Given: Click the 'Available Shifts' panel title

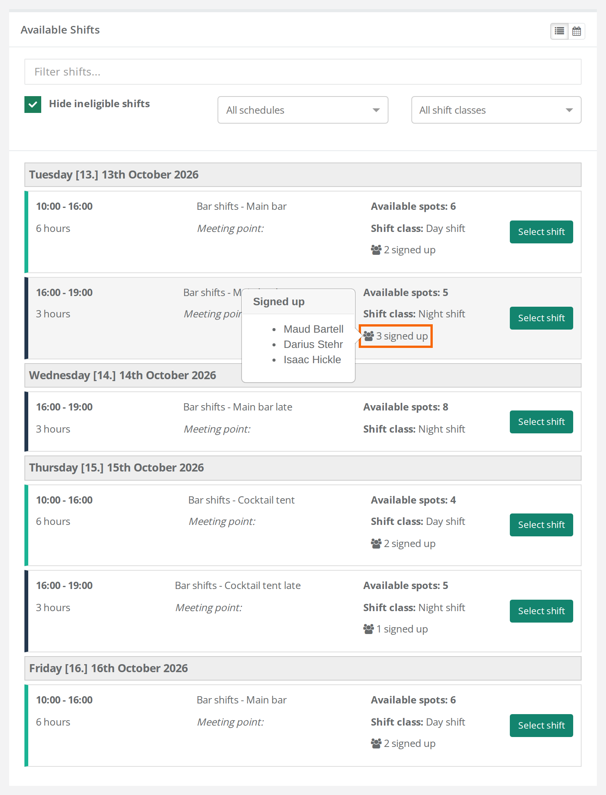Looking at the screenshot, I should tap(60, 30).
